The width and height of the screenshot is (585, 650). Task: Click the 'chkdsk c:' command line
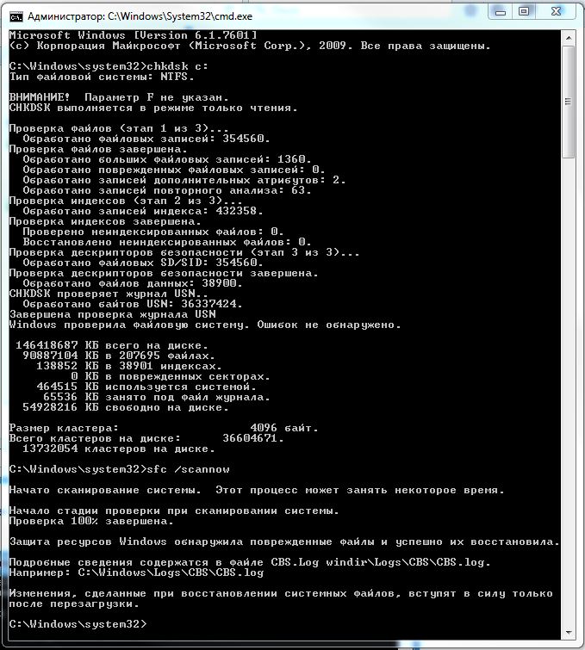(109, 66)
